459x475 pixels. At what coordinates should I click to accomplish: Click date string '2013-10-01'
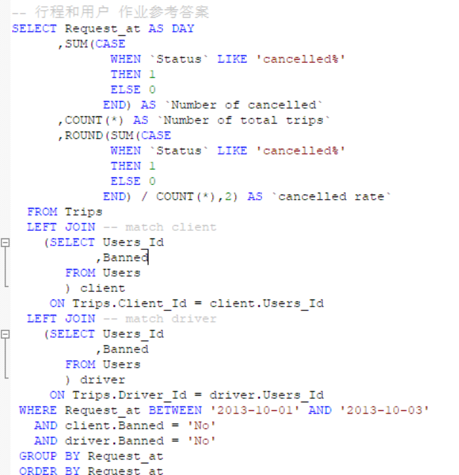point(255,410)
